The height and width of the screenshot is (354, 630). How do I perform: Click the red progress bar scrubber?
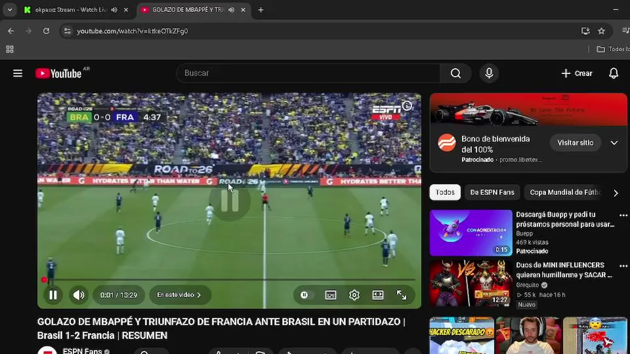click(44, 280)
